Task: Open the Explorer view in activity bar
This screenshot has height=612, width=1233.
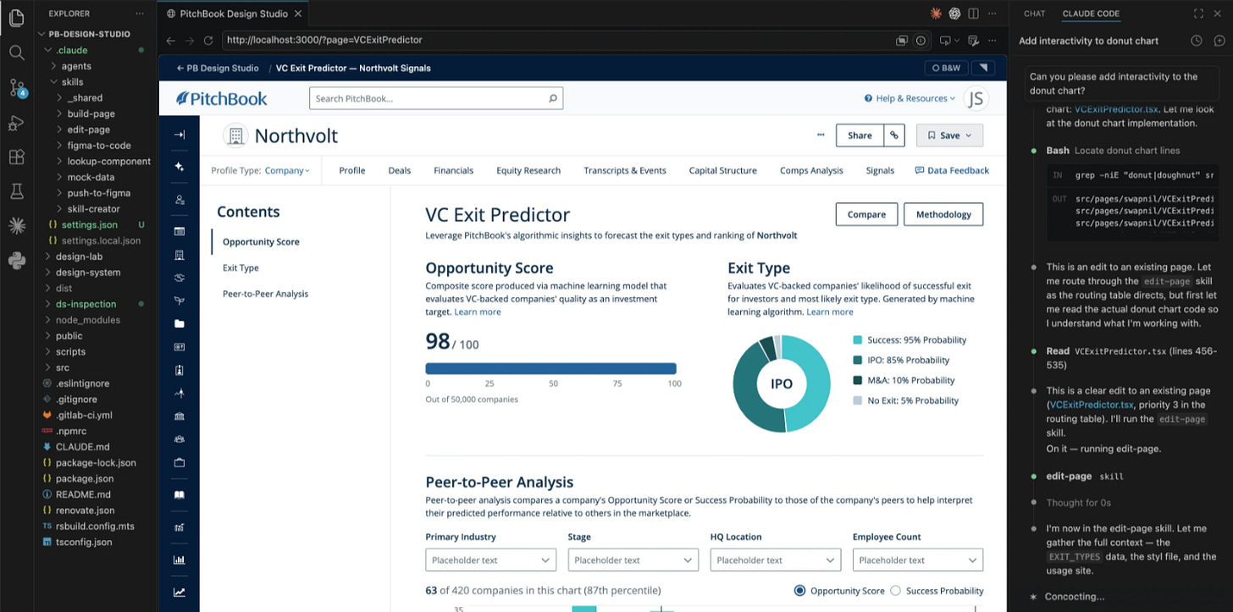Action: point(16,17)
